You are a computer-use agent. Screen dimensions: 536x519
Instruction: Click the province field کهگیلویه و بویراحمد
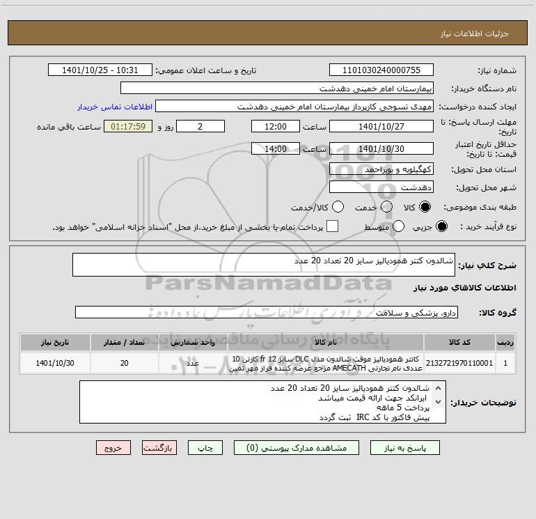[381, 169]
